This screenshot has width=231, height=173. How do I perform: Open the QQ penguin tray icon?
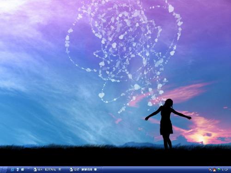point(214,170)
